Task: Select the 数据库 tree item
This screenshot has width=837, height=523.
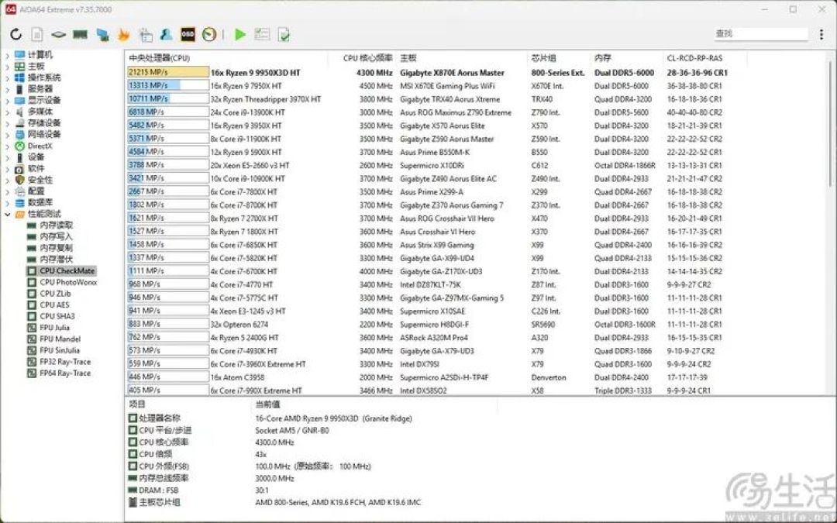Action: pos(40,203)
